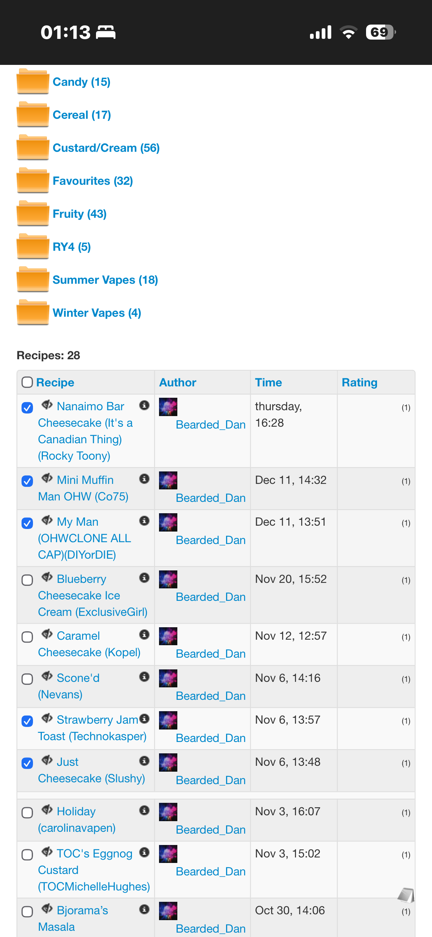Viewport: 432px width, 937px height.
Task: Click the public eye icon beside Holiday recipe
Action: 47,810
